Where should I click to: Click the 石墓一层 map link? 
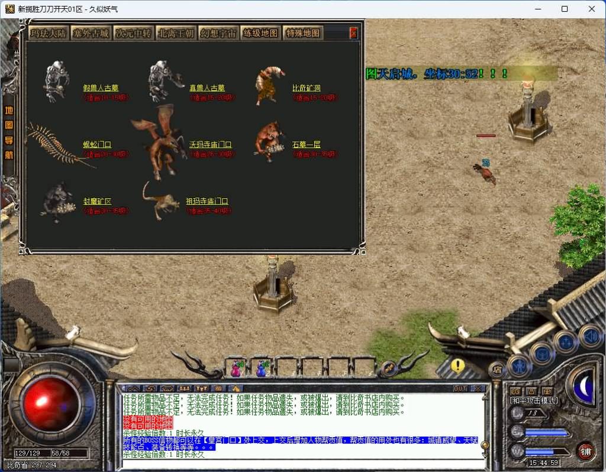tap(307, 144)
